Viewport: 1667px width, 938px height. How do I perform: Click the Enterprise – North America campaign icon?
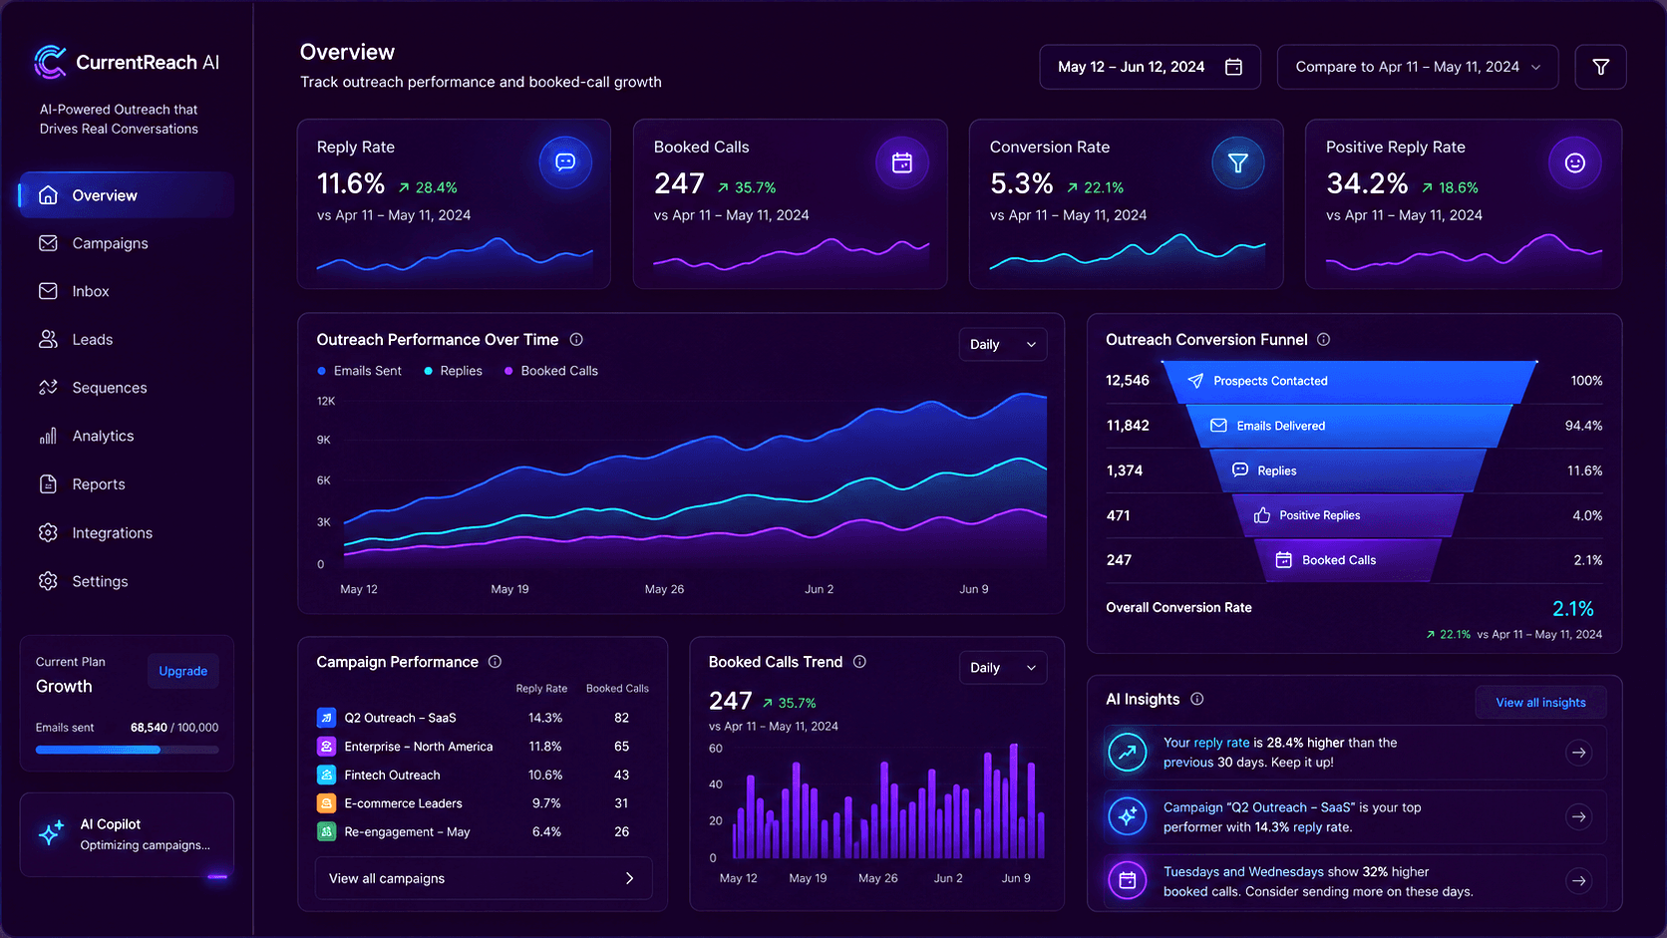coord(326,746)
